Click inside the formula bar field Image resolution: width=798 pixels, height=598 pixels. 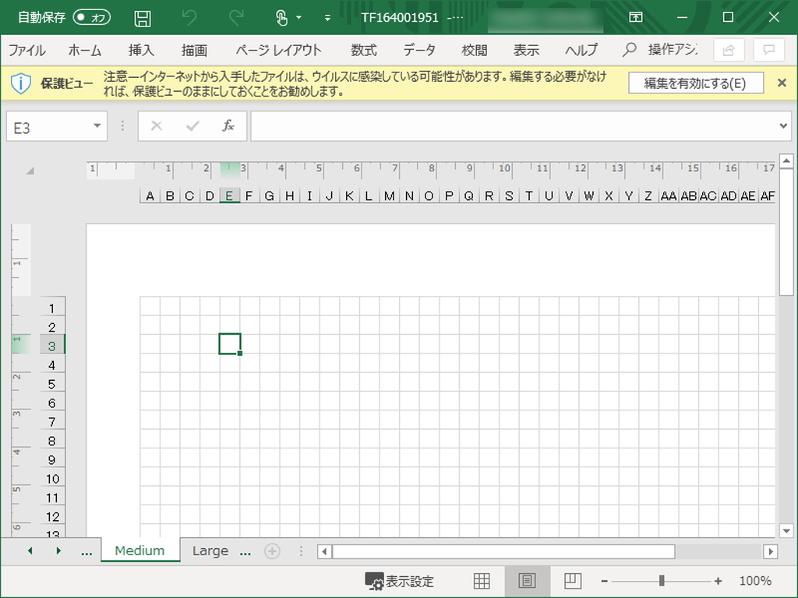point(514,125)
